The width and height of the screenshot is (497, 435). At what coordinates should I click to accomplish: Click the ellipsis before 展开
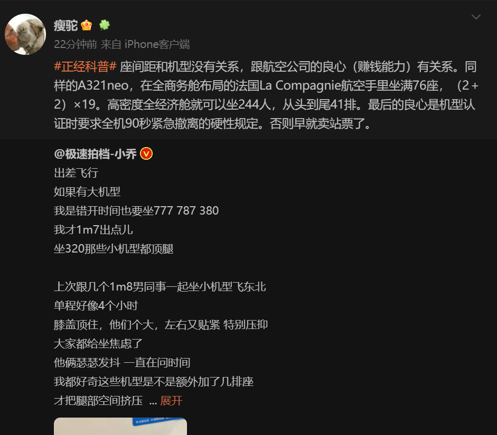pos(153,401)
